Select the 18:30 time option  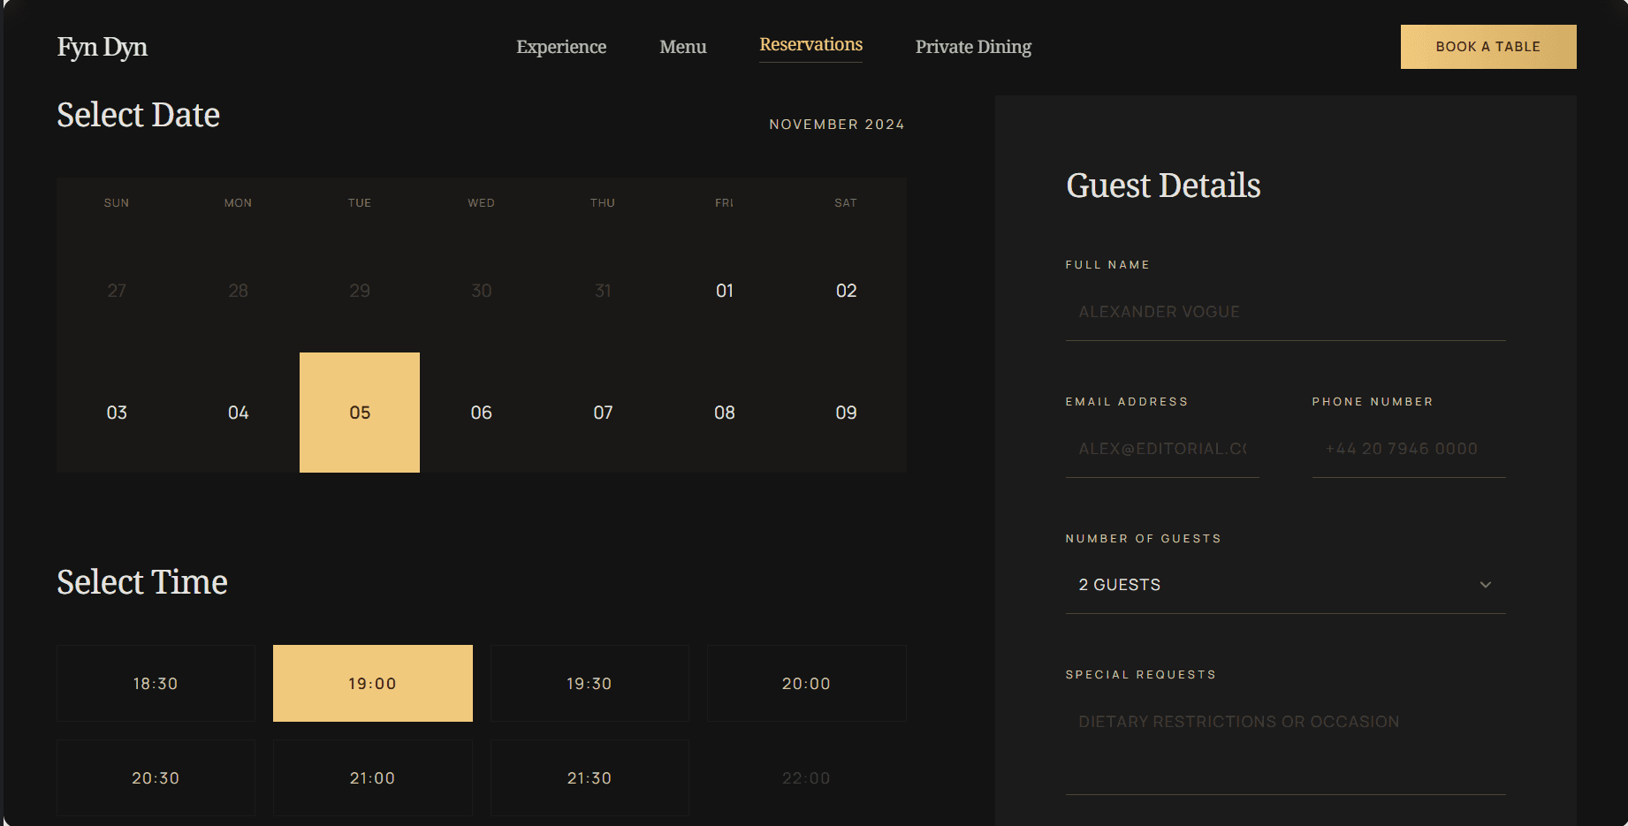tap(155, 683)
